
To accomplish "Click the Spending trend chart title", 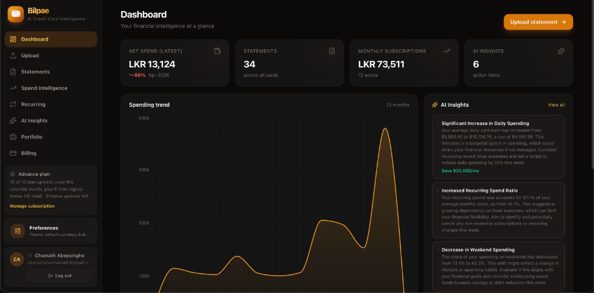I will 149,105.
